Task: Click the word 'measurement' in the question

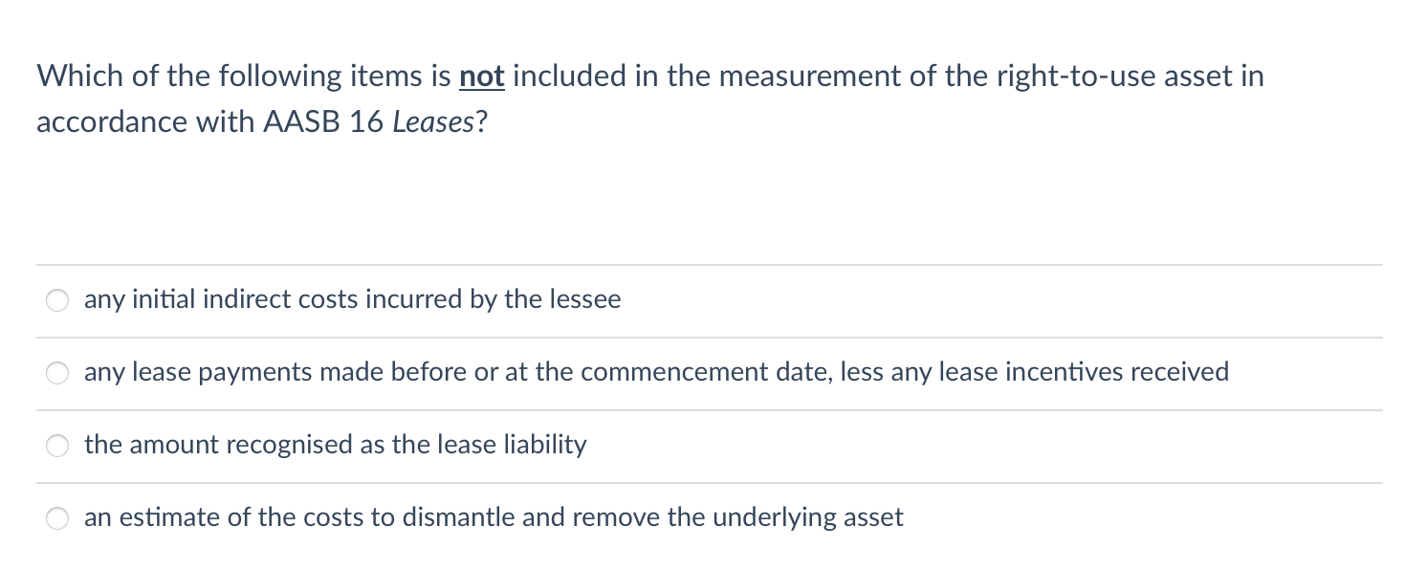Action: tap(809, 76)
